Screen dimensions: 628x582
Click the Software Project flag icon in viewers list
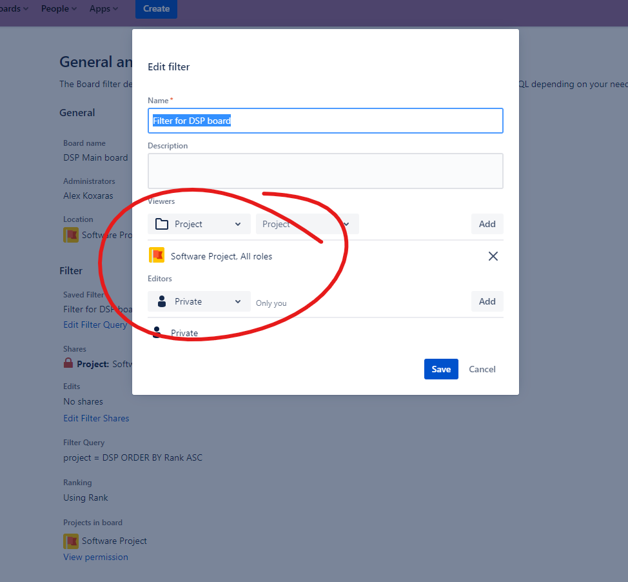pyautogui.click(x=157, y=255)
